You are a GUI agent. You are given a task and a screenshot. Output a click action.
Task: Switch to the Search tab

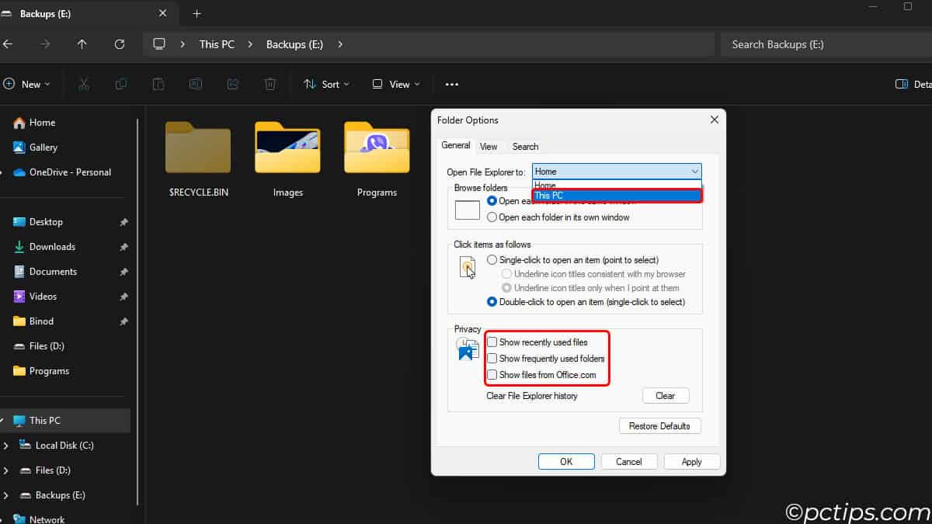tap(525, 147)
